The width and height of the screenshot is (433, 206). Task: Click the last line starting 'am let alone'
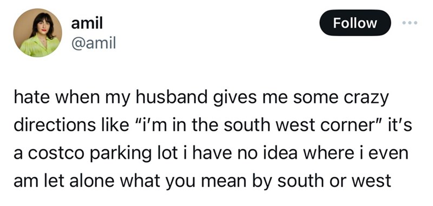[202, 182]
